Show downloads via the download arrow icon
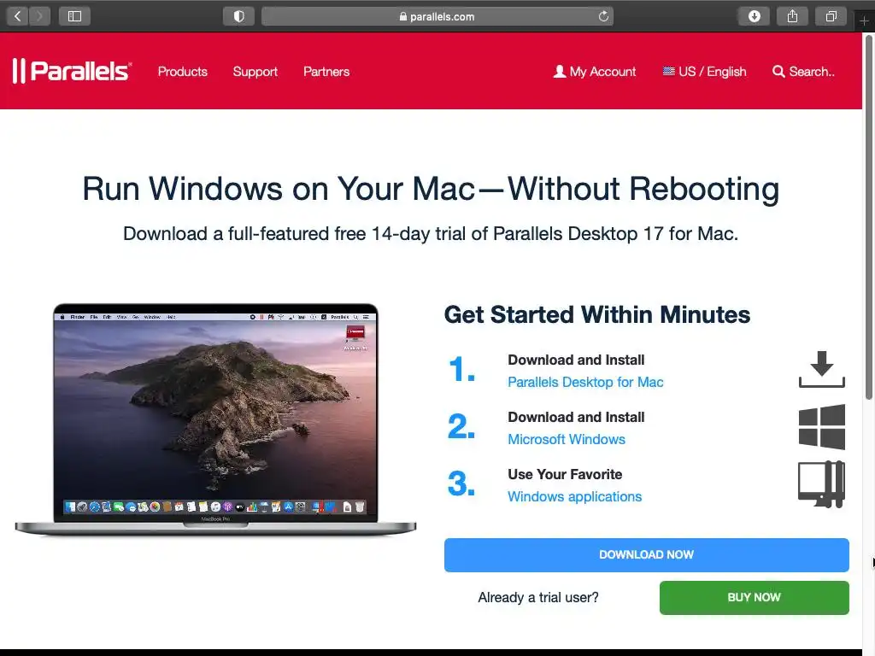 coord(754,16)
